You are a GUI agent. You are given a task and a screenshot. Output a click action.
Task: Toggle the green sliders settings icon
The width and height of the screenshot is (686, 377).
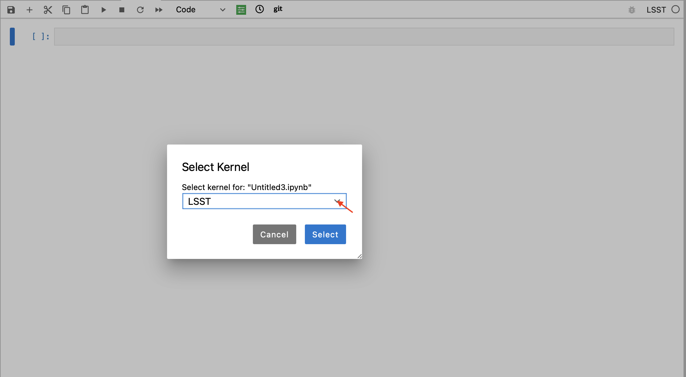click(241, 10)
